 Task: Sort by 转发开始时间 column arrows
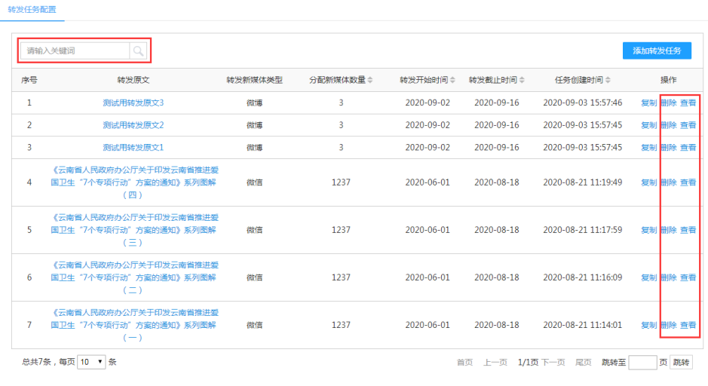452,81
